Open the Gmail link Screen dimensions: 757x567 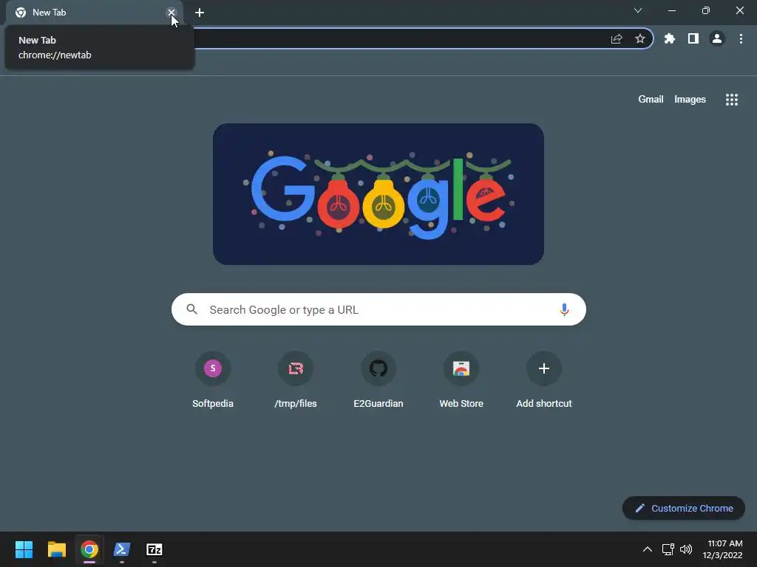pos(651,100)
